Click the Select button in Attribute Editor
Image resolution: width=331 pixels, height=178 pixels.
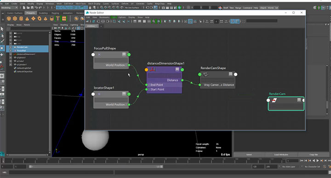249,155
